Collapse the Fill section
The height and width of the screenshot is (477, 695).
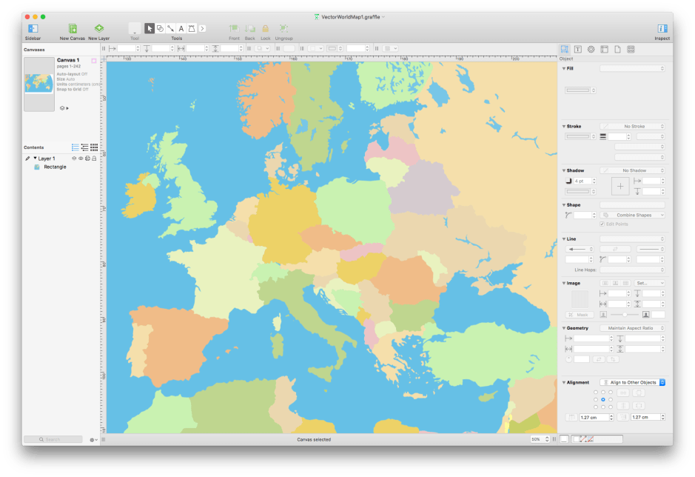pos(565,68)
